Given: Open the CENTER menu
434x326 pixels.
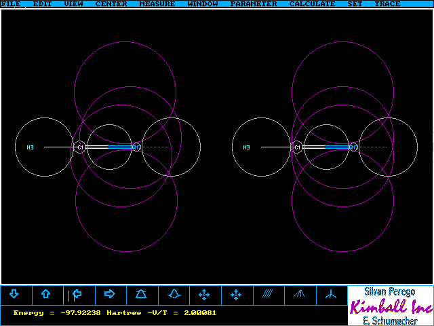Looking at the screenshot, I should click(x=111, y=4).
